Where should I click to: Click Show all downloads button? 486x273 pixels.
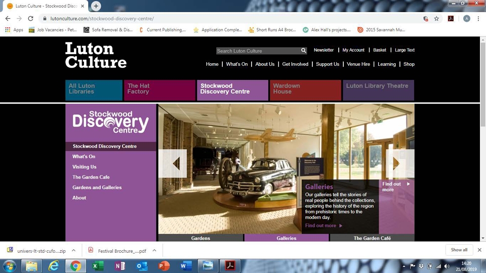point(459,250)
